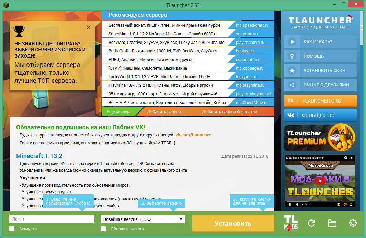366x238 pixels.
Task: Toggle fullscreen on the video player
Action: point(351,204)
